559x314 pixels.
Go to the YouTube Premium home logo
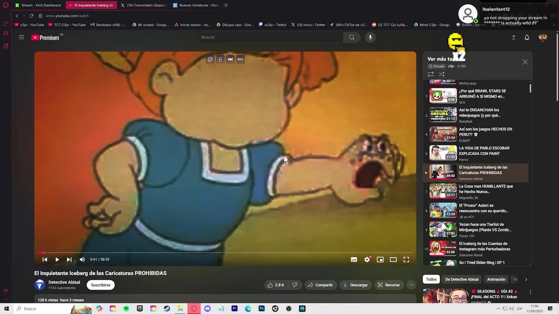point(45,38)
